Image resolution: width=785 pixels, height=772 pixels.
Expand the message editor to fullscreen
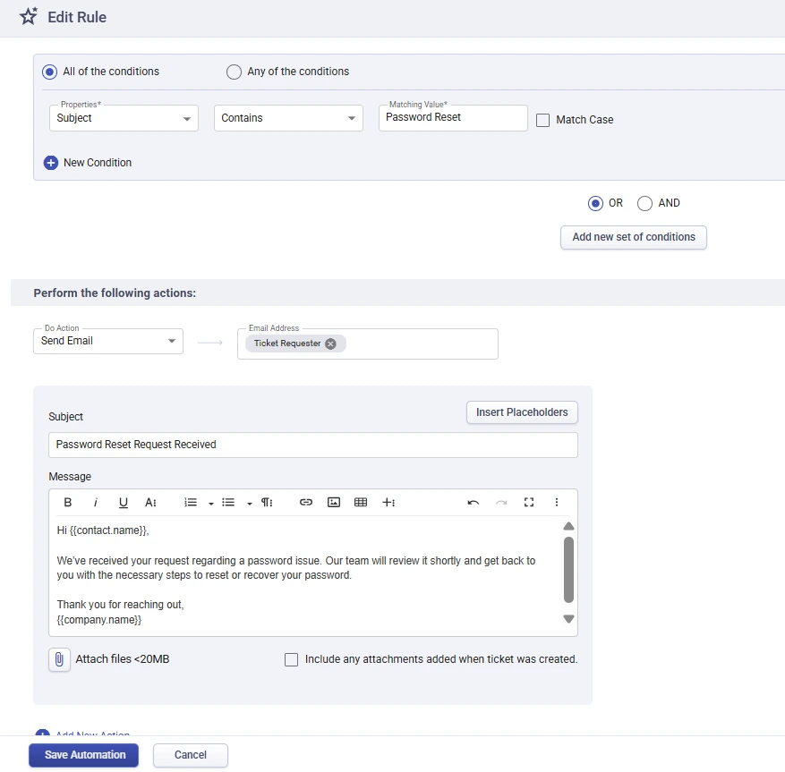(529, 502)
